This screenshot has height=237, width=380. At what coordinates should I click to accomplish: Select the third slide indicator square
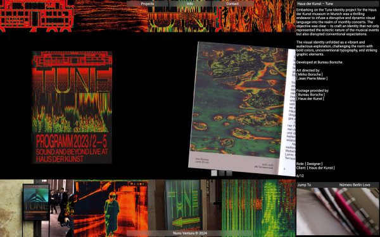point(229,173)
